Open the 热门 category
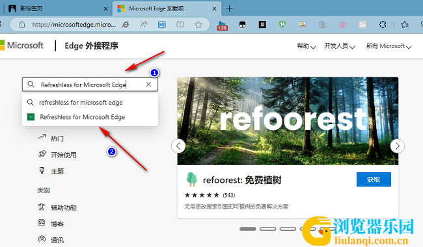This screenshot has width=423, height=247. click(57, 138)
